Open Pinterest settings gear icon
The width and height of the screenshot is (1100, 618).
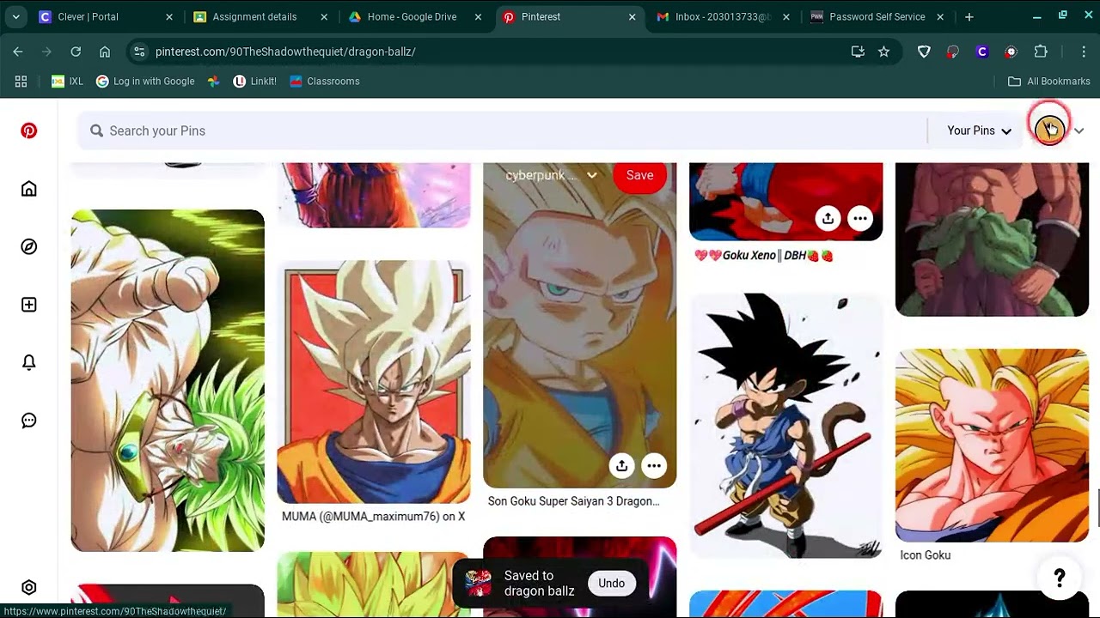29,587
